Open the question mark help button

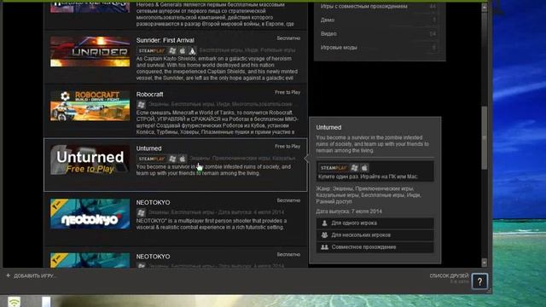click(x=479, y=281)
